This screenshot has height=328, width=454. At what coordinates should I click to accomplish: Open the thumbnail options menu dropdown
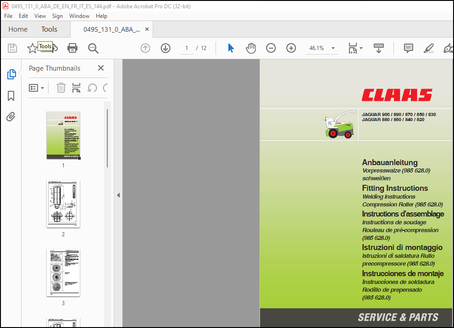[37, 88]
